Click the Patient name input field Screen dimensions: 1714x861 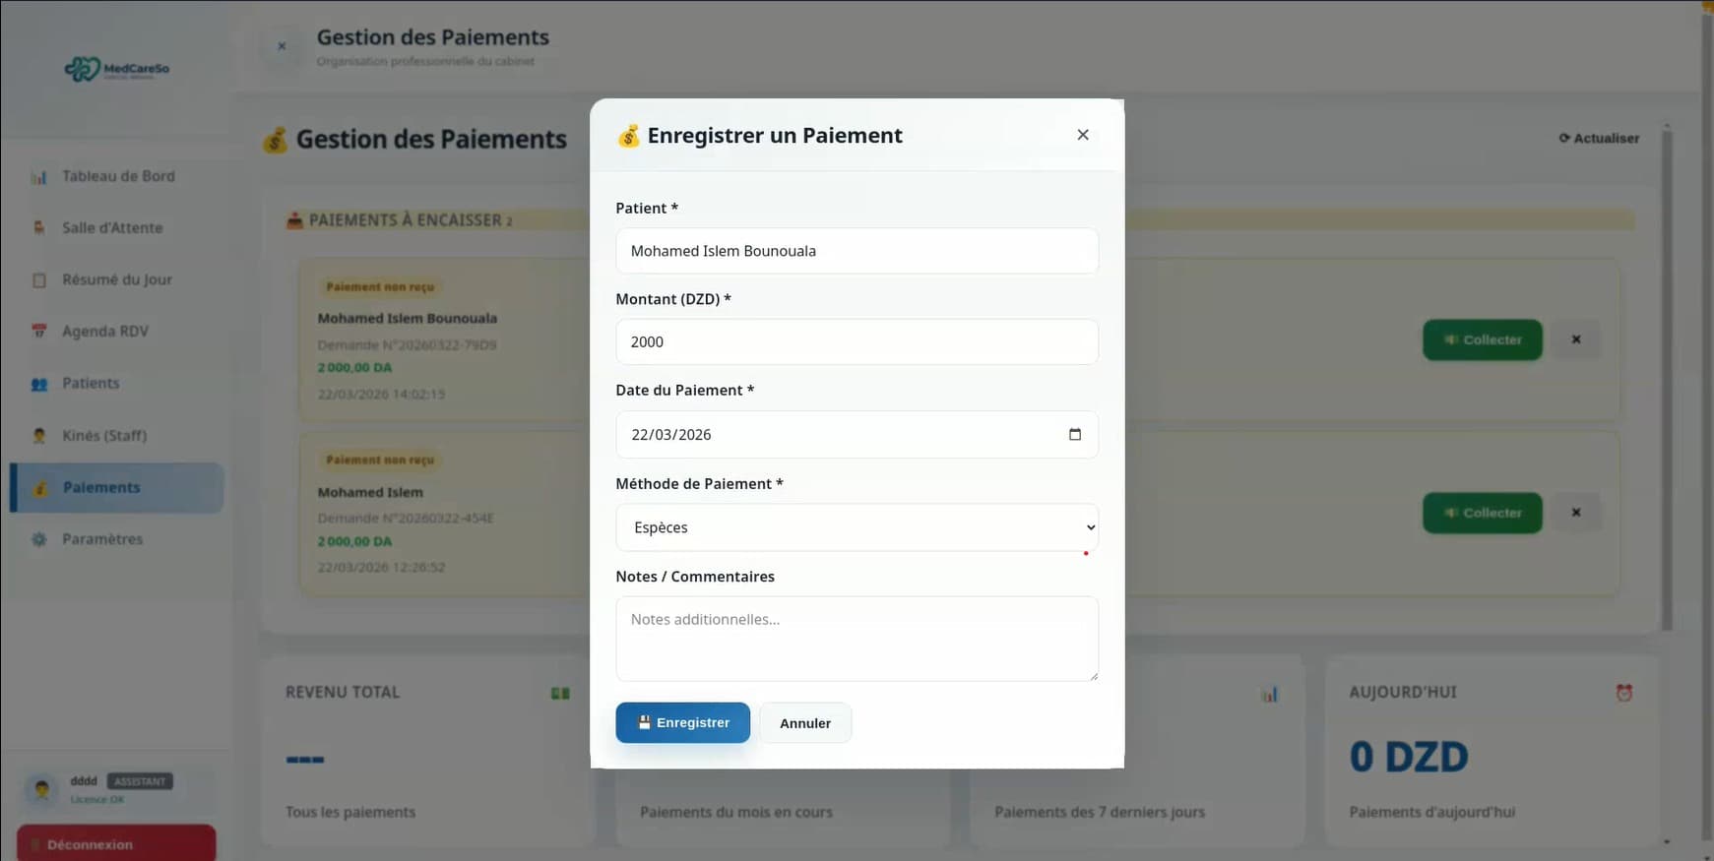click(x=857, y=251)
